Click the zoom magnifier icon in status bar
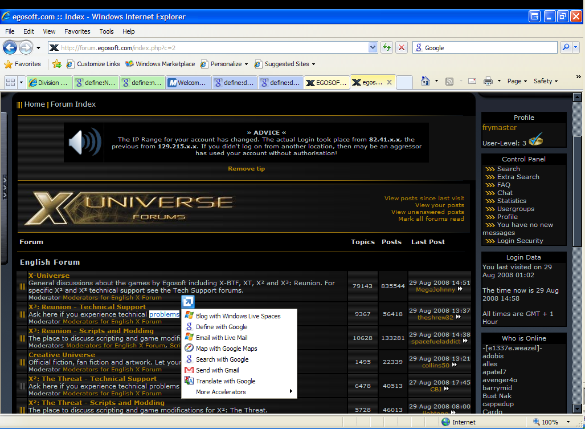 click(537, 422)
